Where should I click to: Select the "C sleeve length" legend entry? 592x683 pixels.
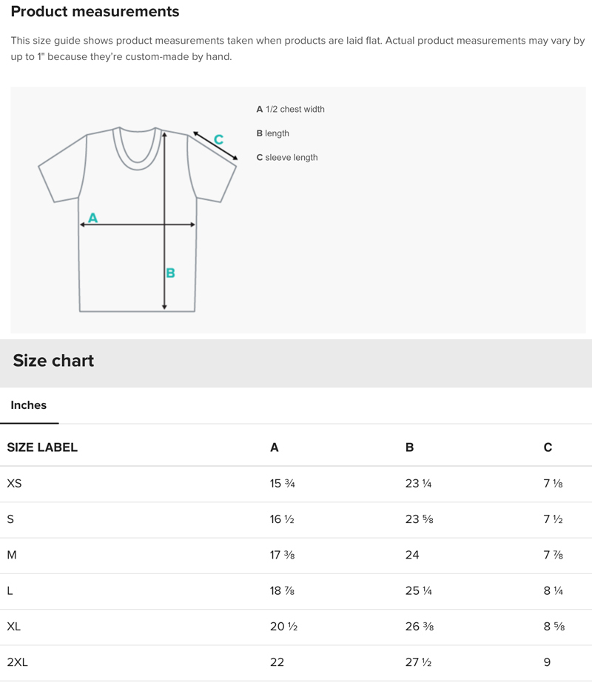(287, 158)
